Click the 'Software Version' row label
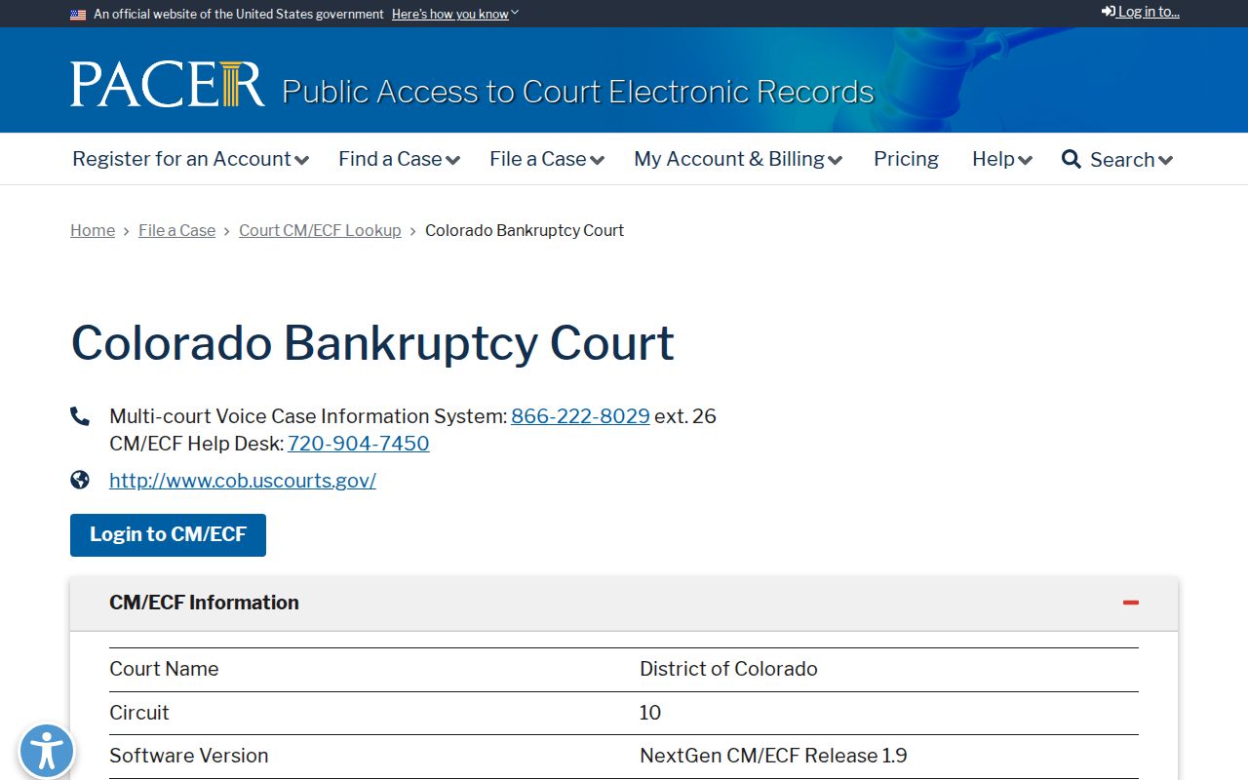The width and height of the screenshot is (1248, 780). tap(188, 756)
